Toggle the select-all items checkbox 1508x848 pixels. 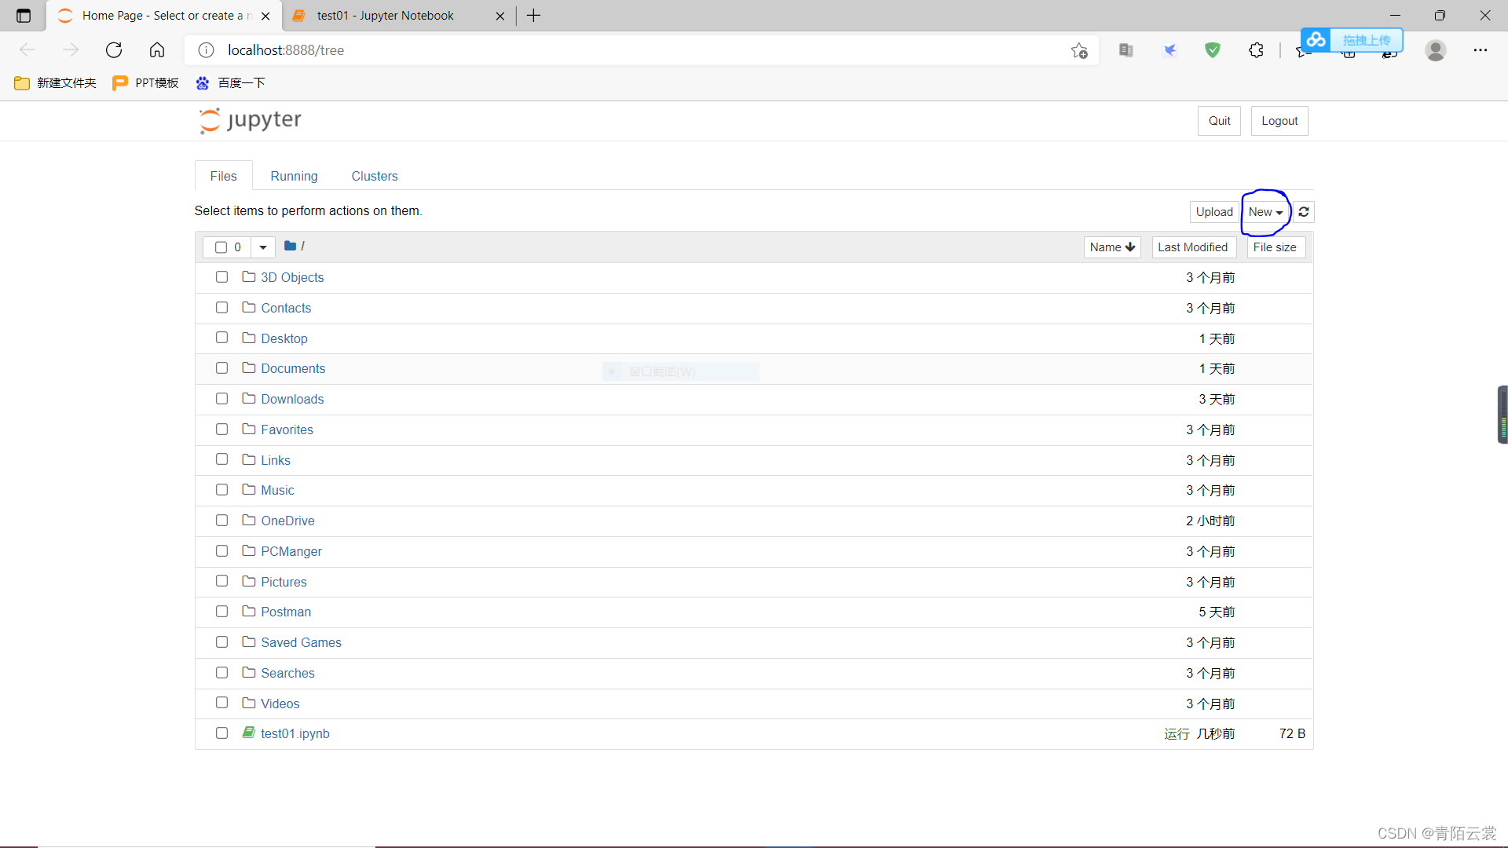pyautogui.click(x=221, y=247)
